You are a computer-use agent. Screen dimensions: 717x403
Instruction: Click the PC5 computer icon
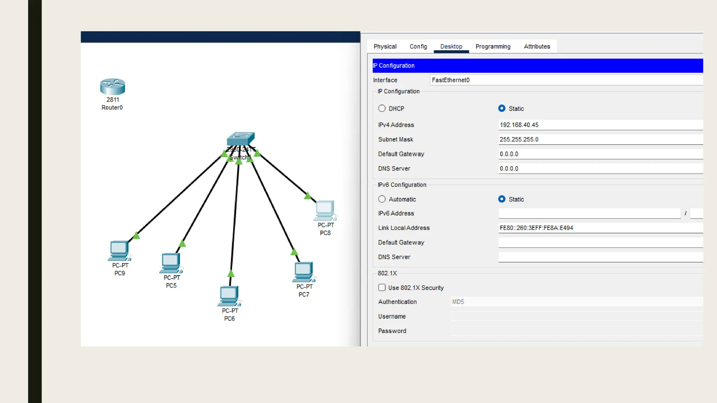(x=171, y=263)
